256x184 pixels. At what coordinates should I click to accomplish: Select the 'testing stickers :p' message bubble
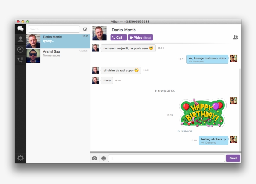coord(213,140)
